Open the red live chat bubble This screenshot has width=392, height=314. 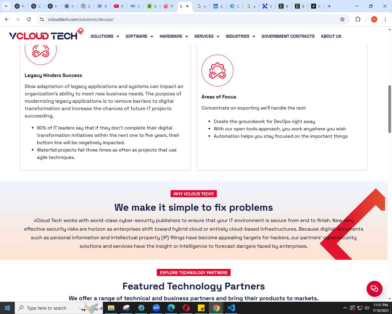(374, 289)
